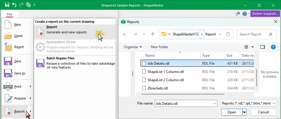The width and height of the screenshot is (281, 119).
Task: Click the blue help icon beside Online Support
Action: (245, 14)
